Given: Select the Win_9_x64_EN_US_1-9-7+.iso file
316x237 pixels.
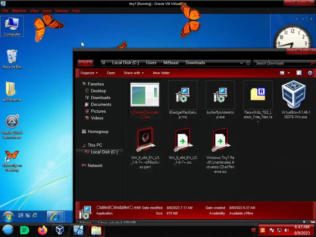Looking at the screenshot, I should pos(183,146).
